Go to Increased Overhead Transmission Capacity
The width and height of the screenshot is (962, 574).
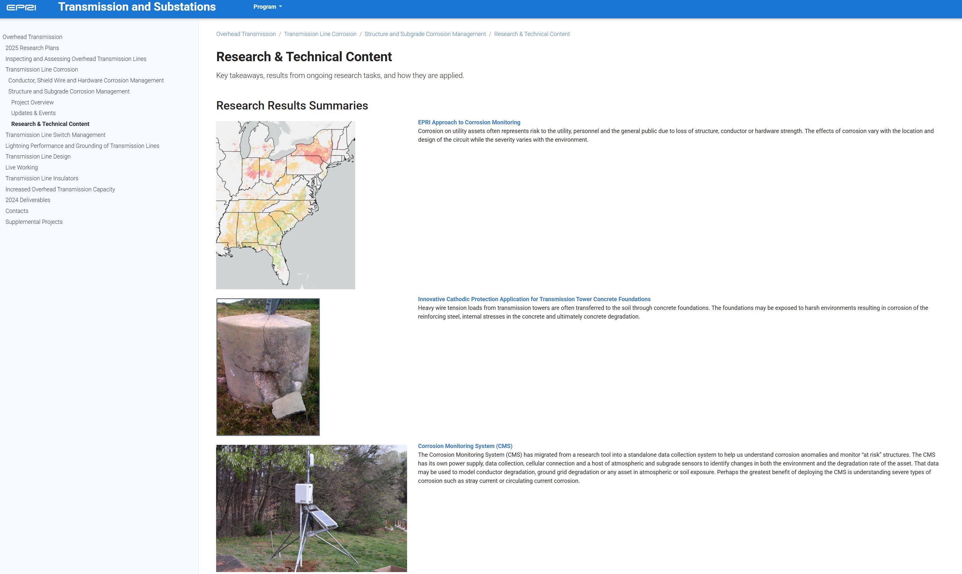(x=60, y=189)
